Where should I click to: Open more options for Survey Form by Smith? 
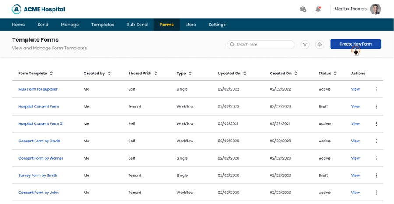point(376,176)
